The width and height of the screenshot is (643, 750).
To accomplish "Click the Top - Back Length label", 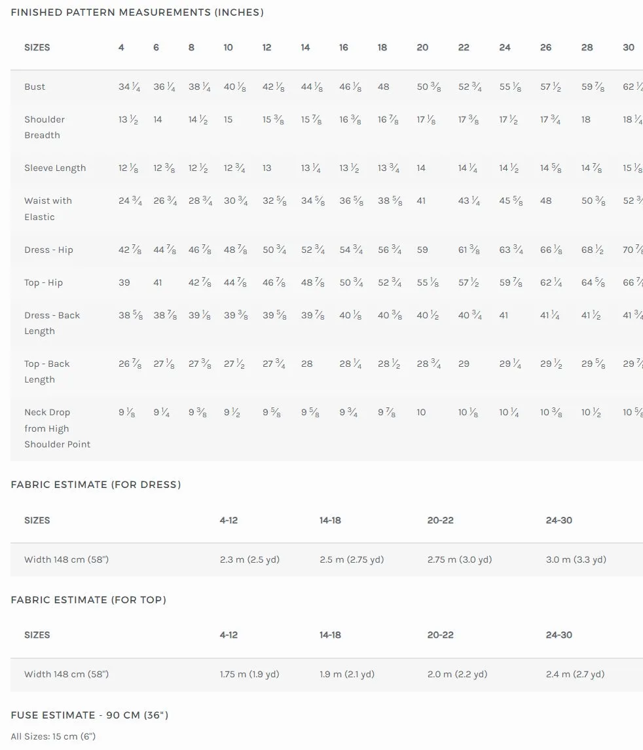I will click(47, 371).
